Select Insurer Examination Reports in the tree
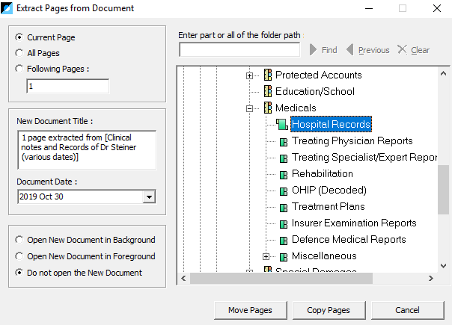Viewport: 452px width, 325px height. tap(354, 223)
